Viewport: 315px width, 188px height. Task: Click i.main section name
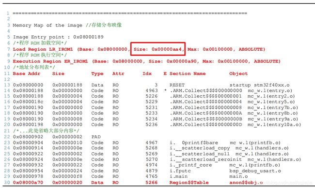click(x=179, y=176)
